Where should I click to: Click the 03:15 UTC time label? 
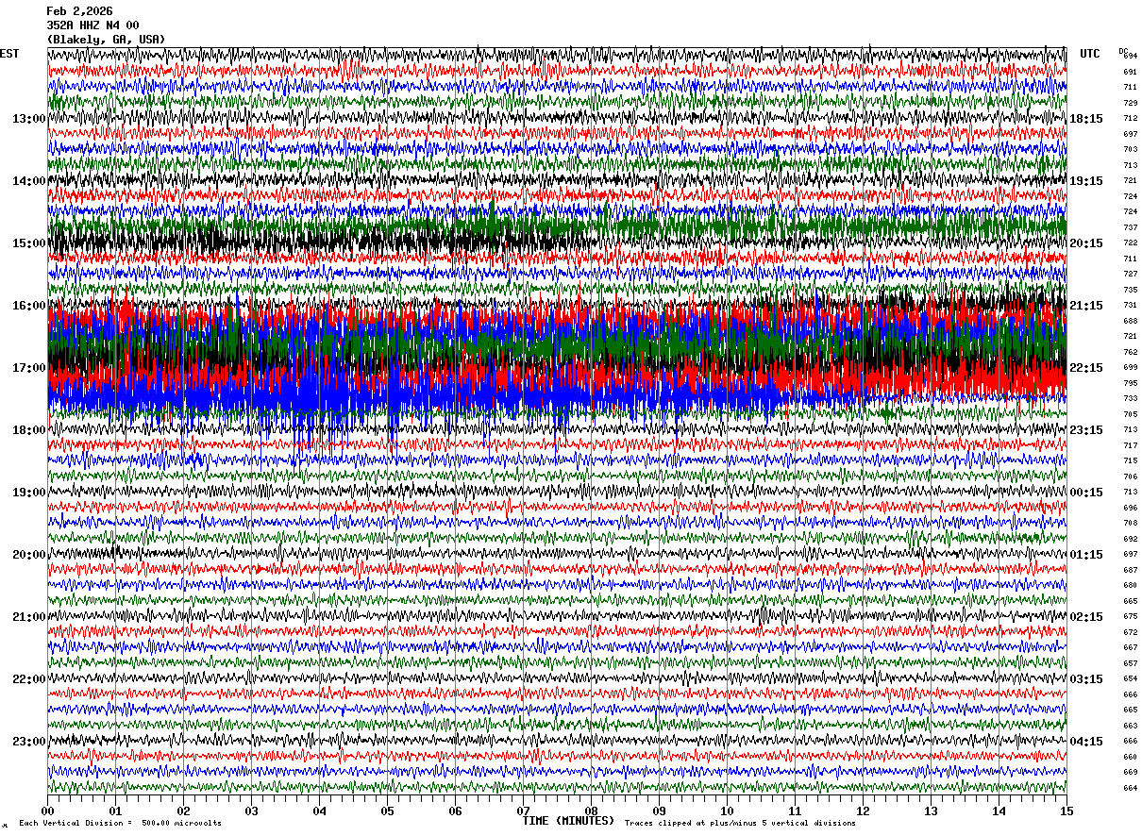coord(1086,679)
